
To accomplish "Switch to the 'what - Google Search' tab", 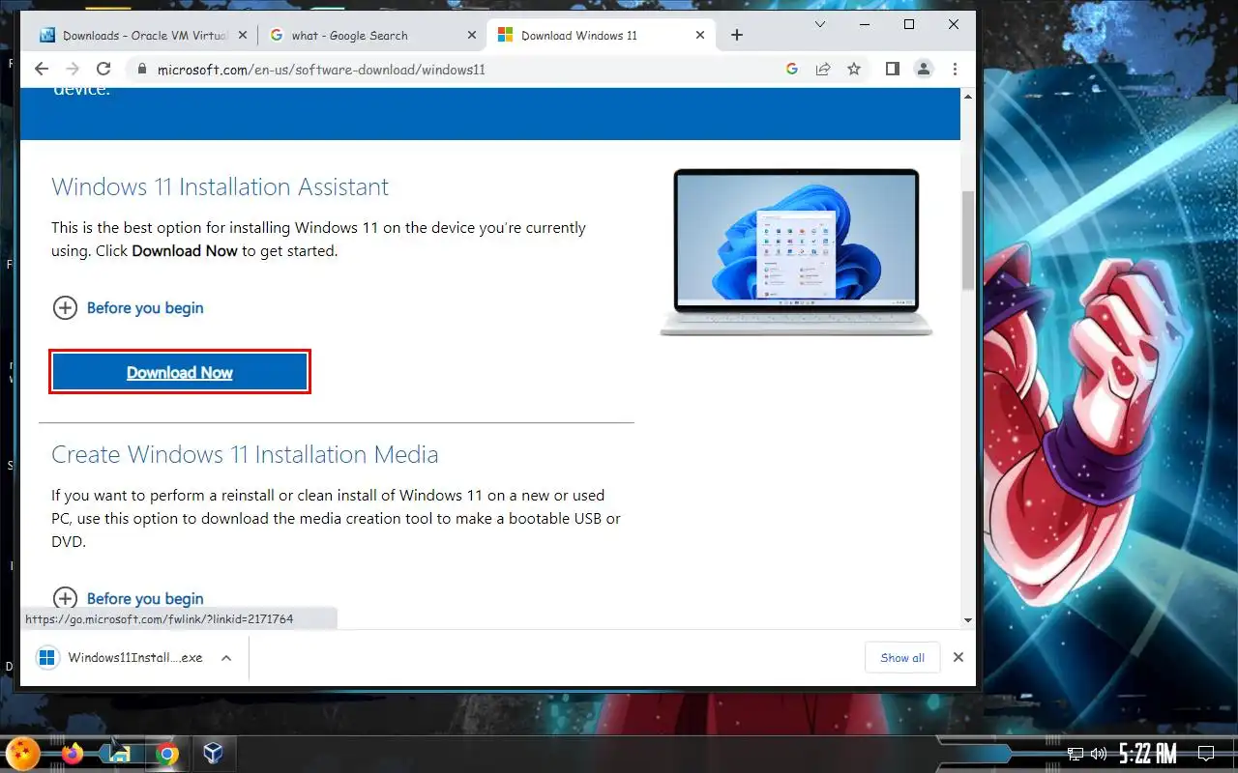I will [371, 35].
